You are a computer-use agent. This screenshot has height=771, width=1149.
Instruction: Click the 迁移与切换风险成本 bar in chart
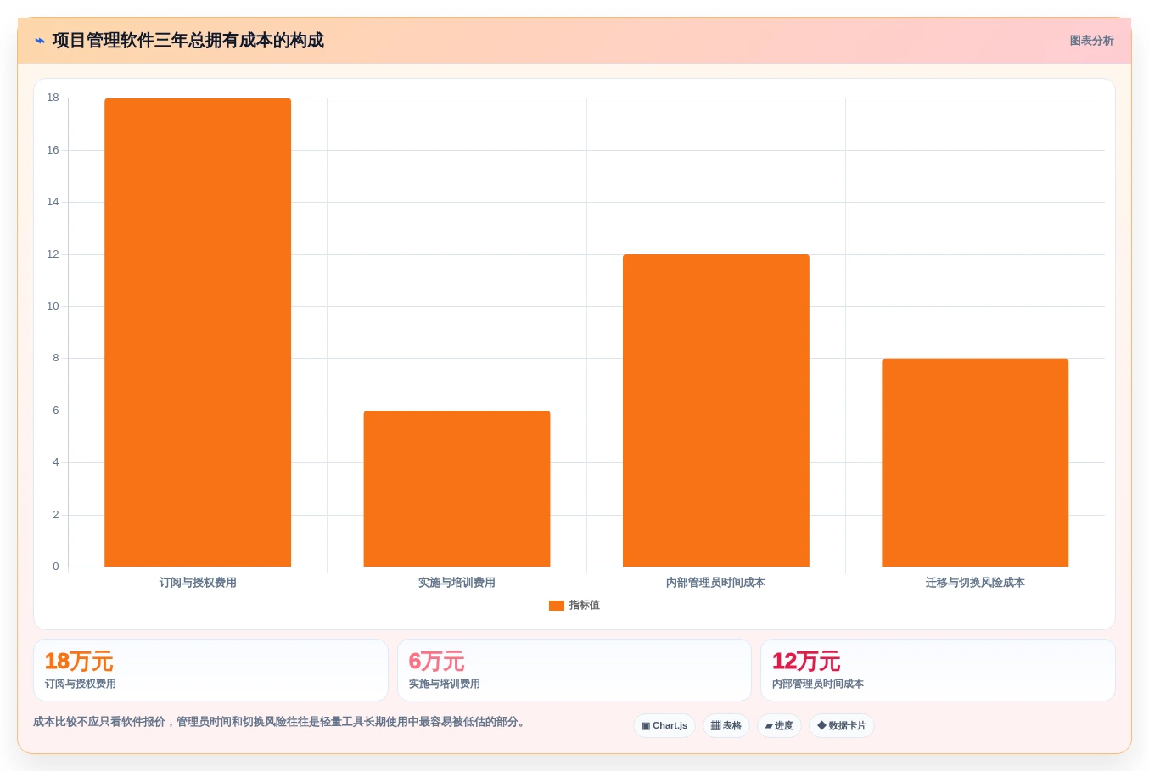(975, 462)
